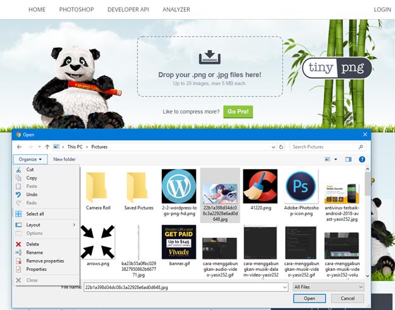Image resolution: width=395 pixels, height=310 pixels.
Task: Choose Remove properties from Organize menu
Action: point(46,261)
